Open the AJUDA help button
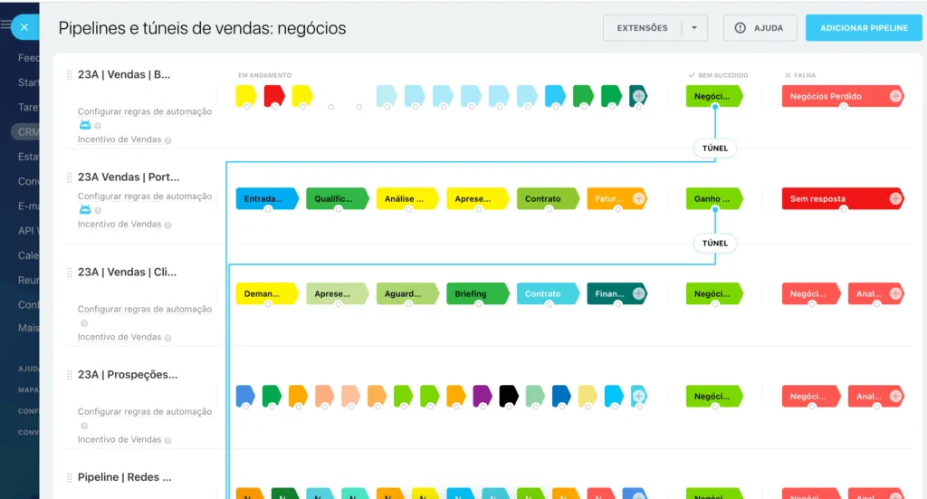The image size is (927, 499). pyautogui.click(x=760, y=28)
